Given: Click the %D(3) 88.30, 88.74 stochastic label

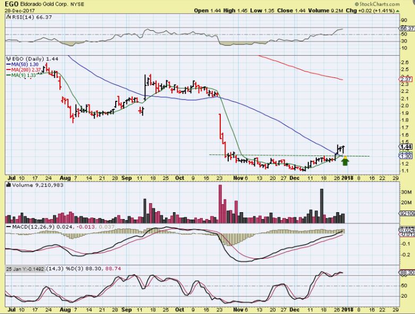Looking at the screenshot, I should pos(93,269).
